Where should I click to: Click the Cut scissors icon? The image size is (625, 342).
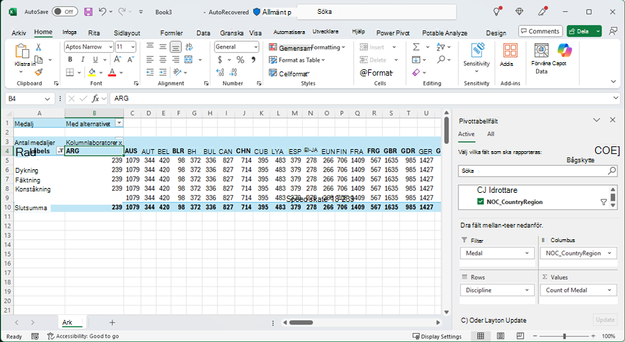click(x=39, y=47)
